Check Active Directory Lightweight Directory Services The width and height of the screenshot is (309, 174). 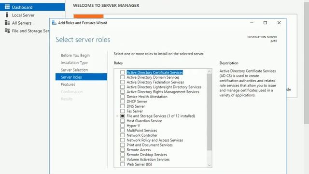tap(122, 87)
